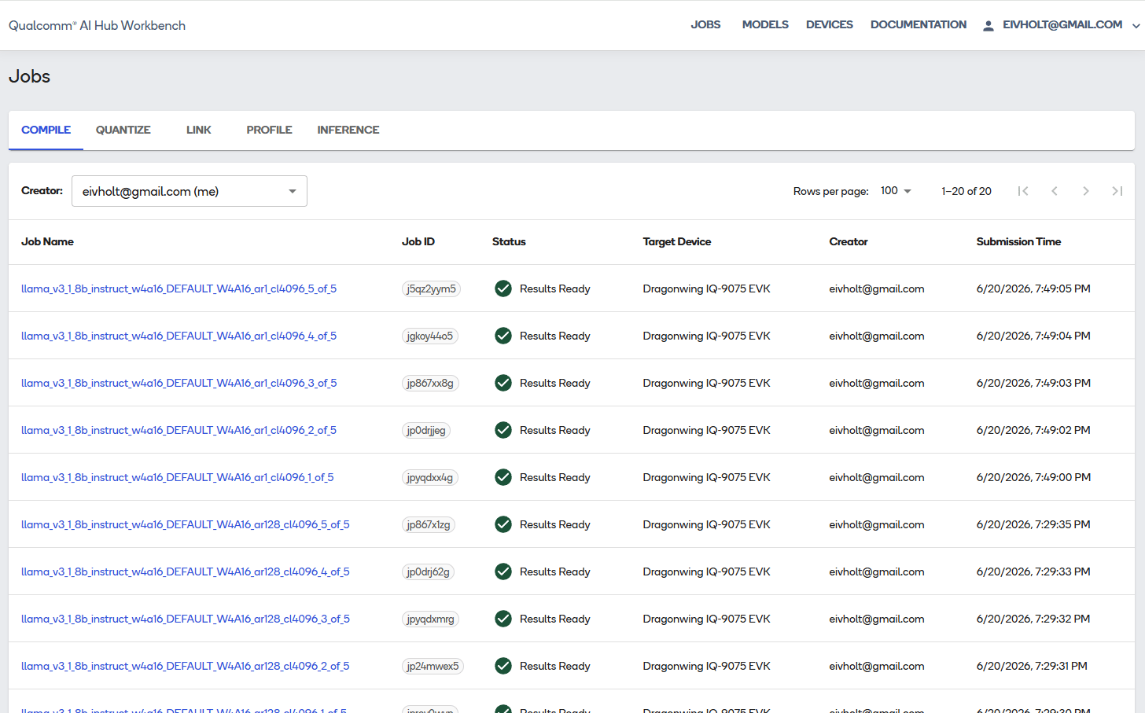The image size is (1145, 713).
Task: Click job ID chip jpyqdxmrg
Action: click(x=430, y=619)
